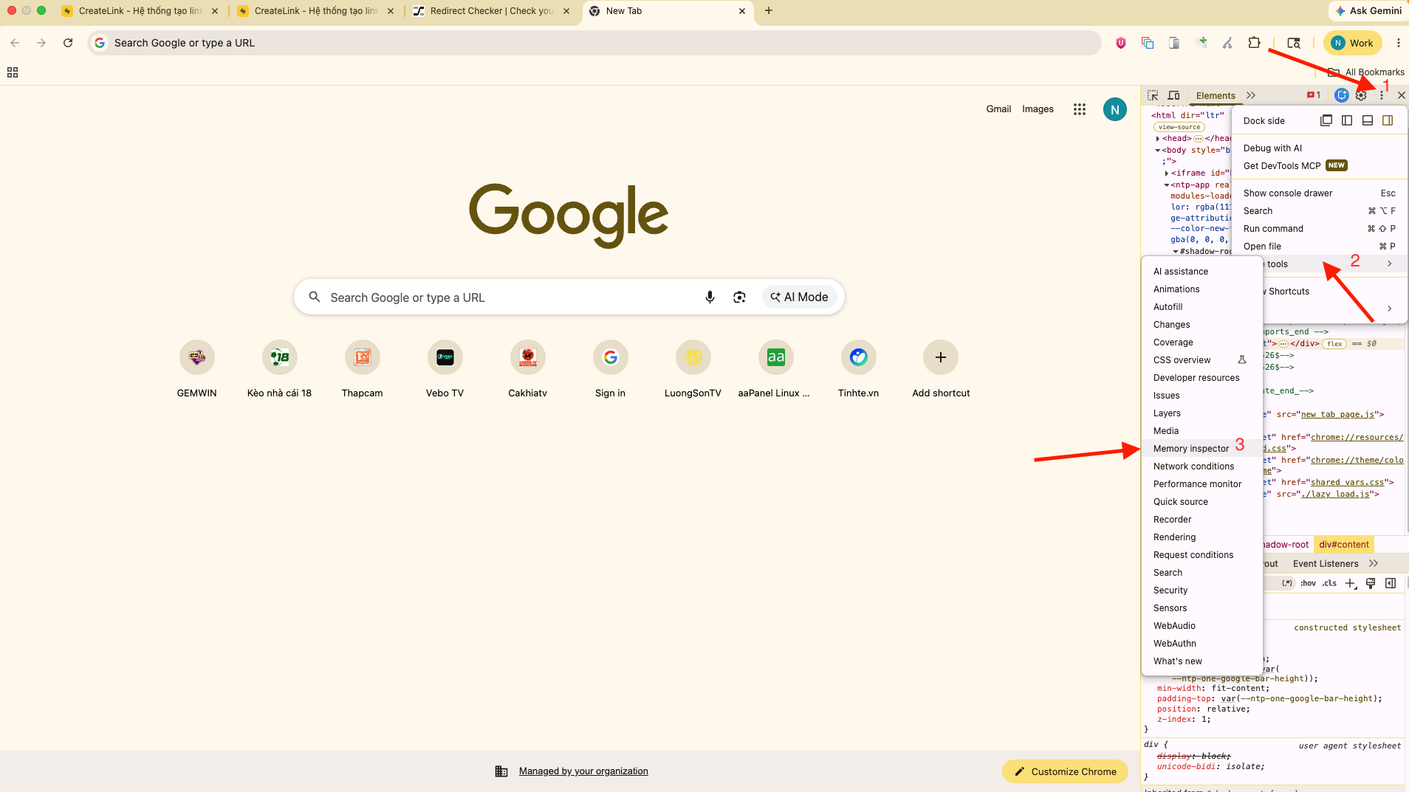
Task: Open DevTools three-dot customize menu
Action: pyautogui.click(x=1382, y=95)
